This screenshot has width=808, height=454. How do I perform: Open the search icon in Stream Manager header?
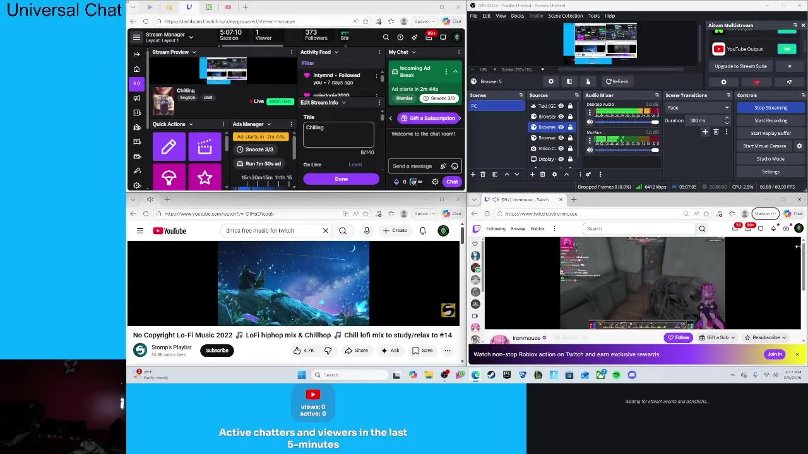tap(386, 37)
